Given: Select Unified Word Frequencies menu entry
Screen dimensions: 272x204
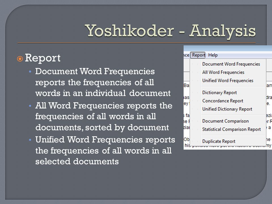Looking at the screenshot, I should pyautogui.click(x=228, y=80).
